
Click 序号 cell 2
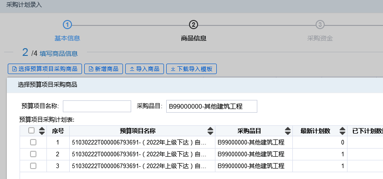58,154
